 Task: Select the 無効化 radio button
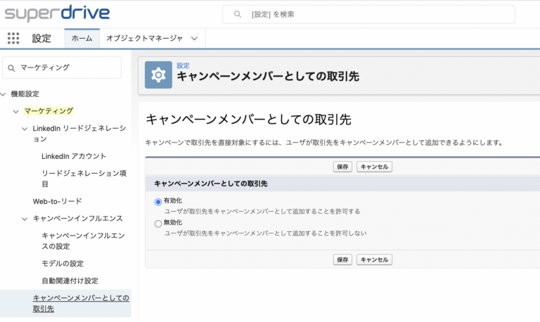tap(158, 224)
